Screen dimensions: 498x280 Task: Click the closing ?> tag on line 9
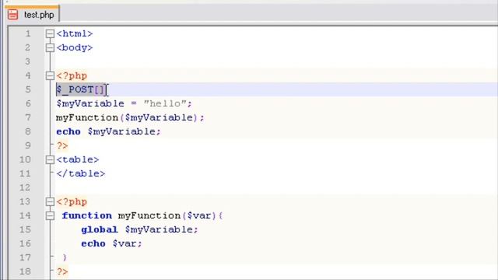click(x=62, y=145)
